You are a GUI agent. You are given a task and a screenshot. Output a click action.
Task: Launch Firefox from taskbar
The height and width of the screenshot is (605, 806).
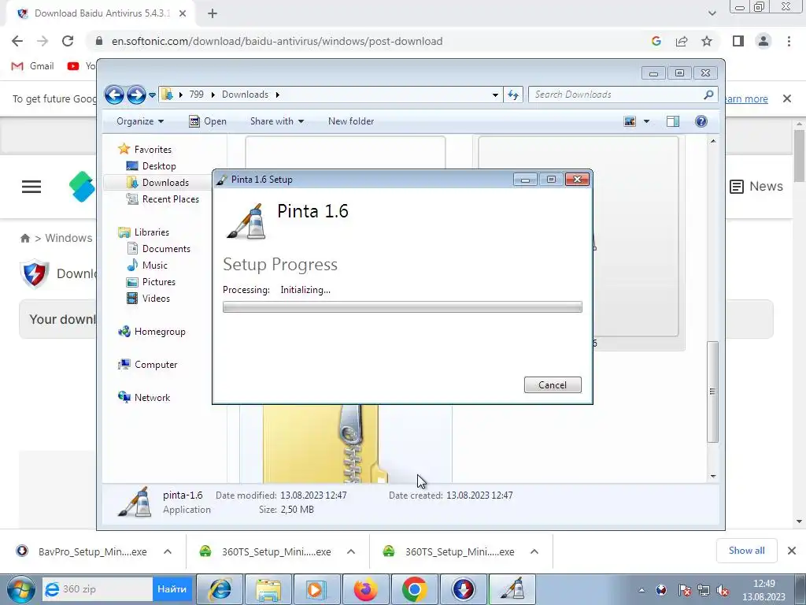pos(365,589)
